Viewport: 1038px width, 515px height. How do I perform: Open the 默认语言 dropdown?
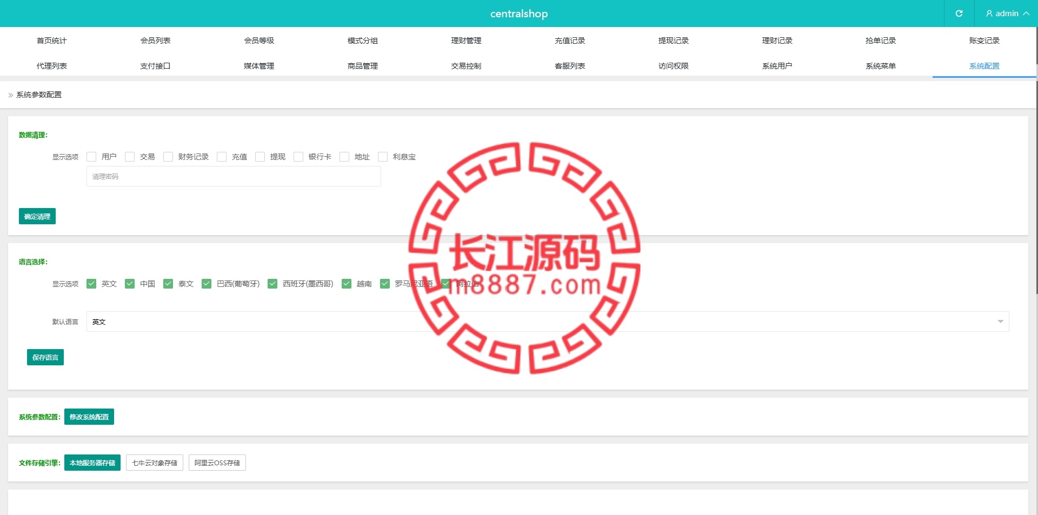click(548, 322)
